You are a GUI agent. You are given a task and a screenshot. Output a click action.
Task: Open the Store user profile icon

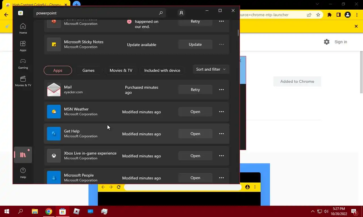[181, 13]
